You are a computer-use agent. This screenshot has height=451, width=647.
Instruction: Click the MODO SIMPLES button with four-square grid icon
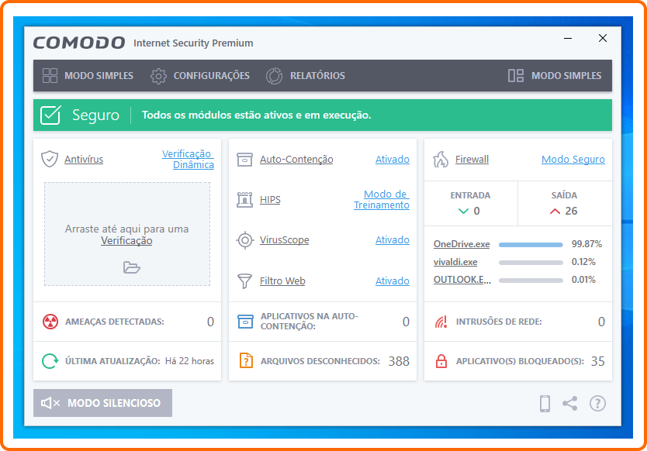click(x=88, y=76)
